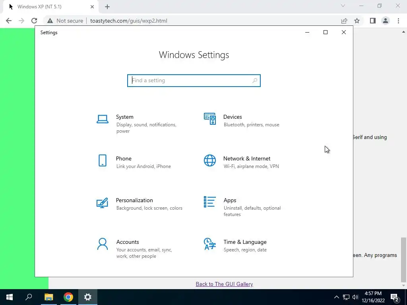407x305 pixels.
Task: Open the Chrome profile avatar
Action: point(386,21)
